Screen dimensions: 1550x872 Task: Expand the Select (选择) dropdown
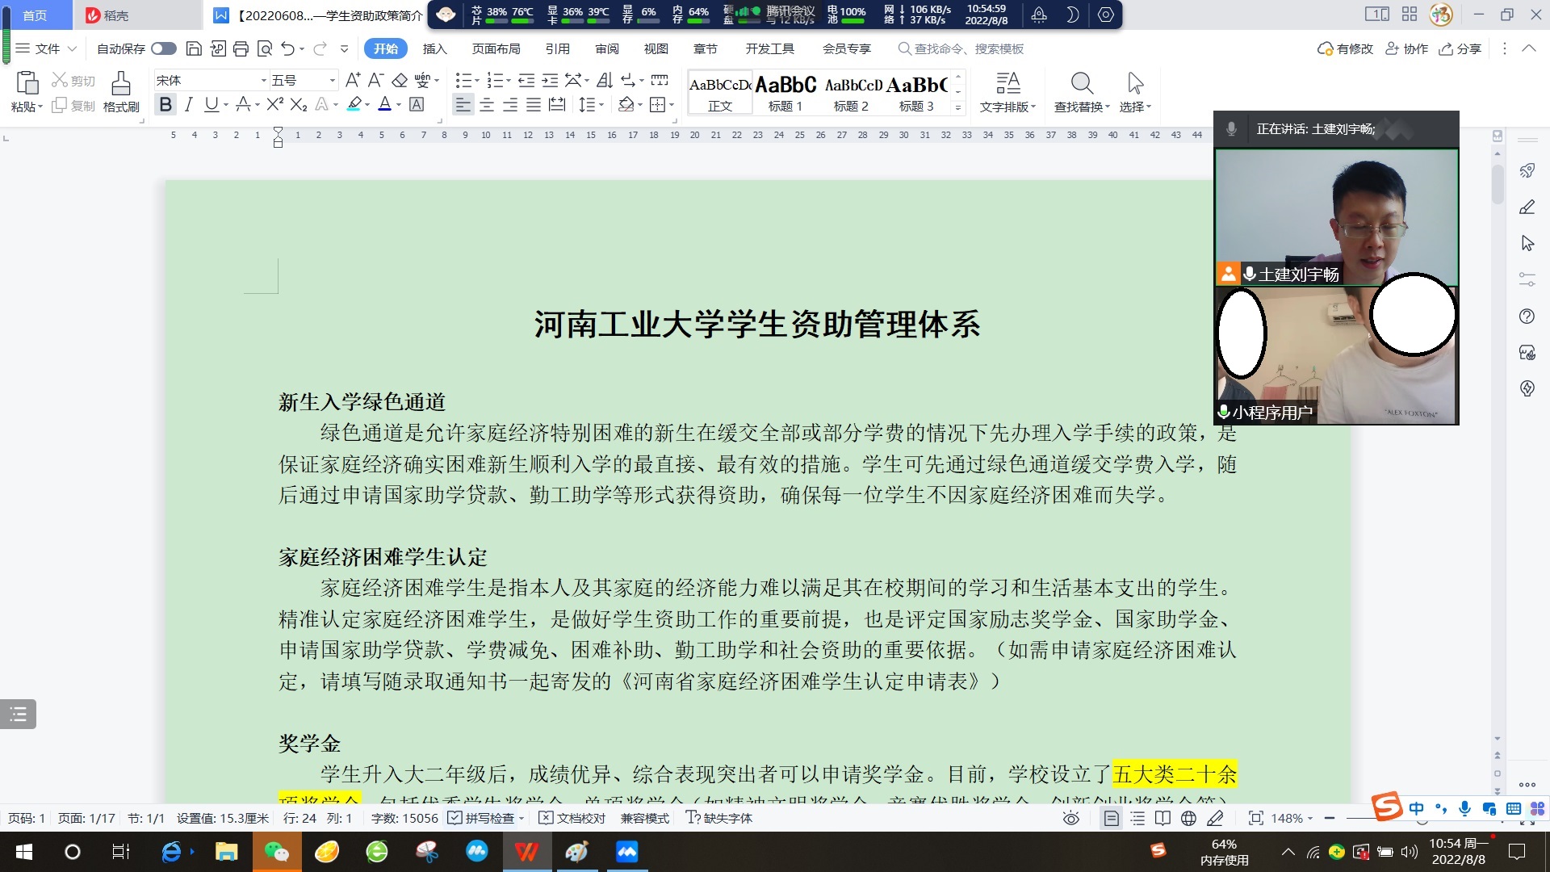click(1149, 107)
